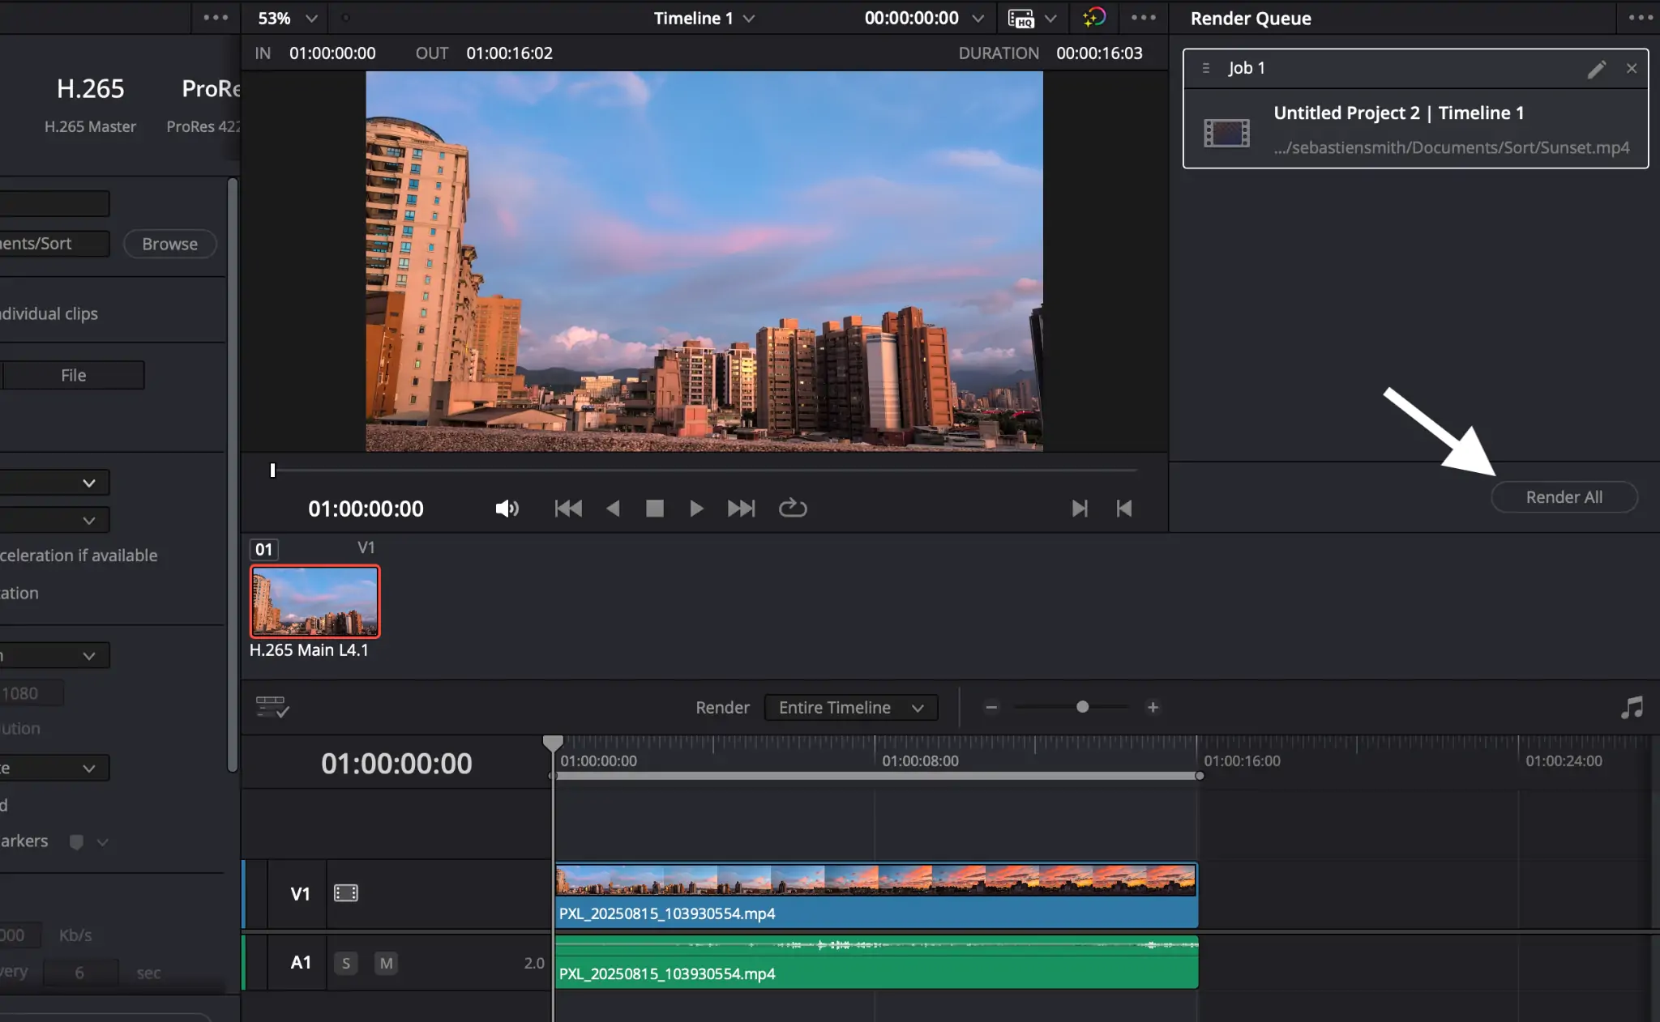The width and height of the screenshot is (1660, 1022).
Task: Click the bypass color grades icon
Action: [1093, 18]
